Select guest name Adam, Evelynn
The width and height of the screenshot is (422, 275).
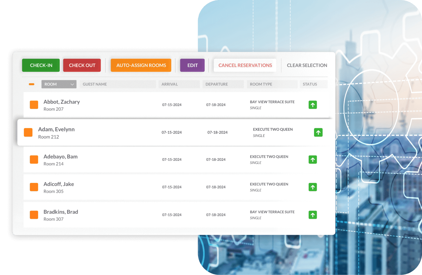point(56,129)
